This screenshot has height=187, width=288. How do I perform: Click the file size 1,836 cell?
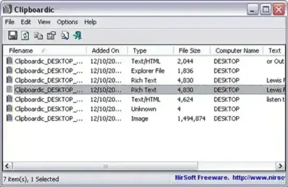pyautogui.click(x=185, y=71)
